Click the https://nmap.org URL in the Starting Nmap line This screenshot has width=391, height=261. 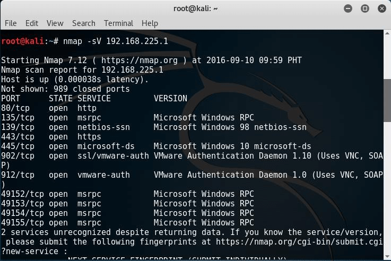[140, 60]
